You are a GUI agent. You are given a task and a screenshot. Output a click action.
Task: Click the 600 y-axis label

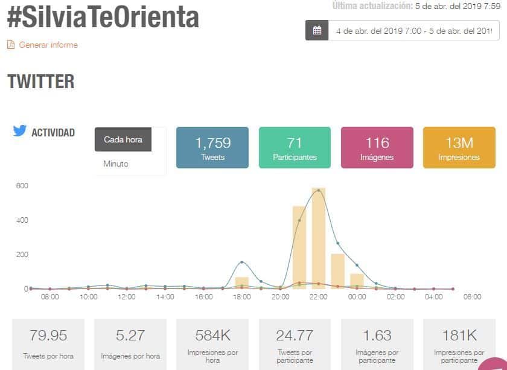coord(22,186)
